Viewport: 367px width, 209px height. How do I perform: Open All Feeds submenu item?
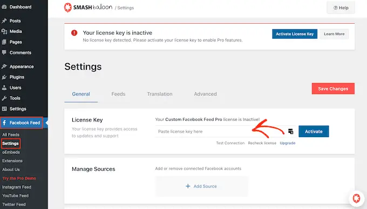tap(11, 134)
